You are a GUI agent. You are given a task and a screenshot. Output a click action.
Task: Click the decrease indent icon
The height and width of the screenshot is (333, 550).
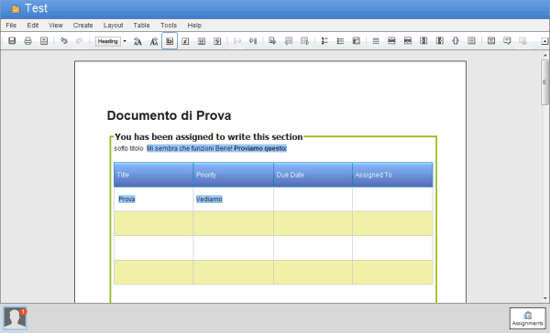click(237, 41)
